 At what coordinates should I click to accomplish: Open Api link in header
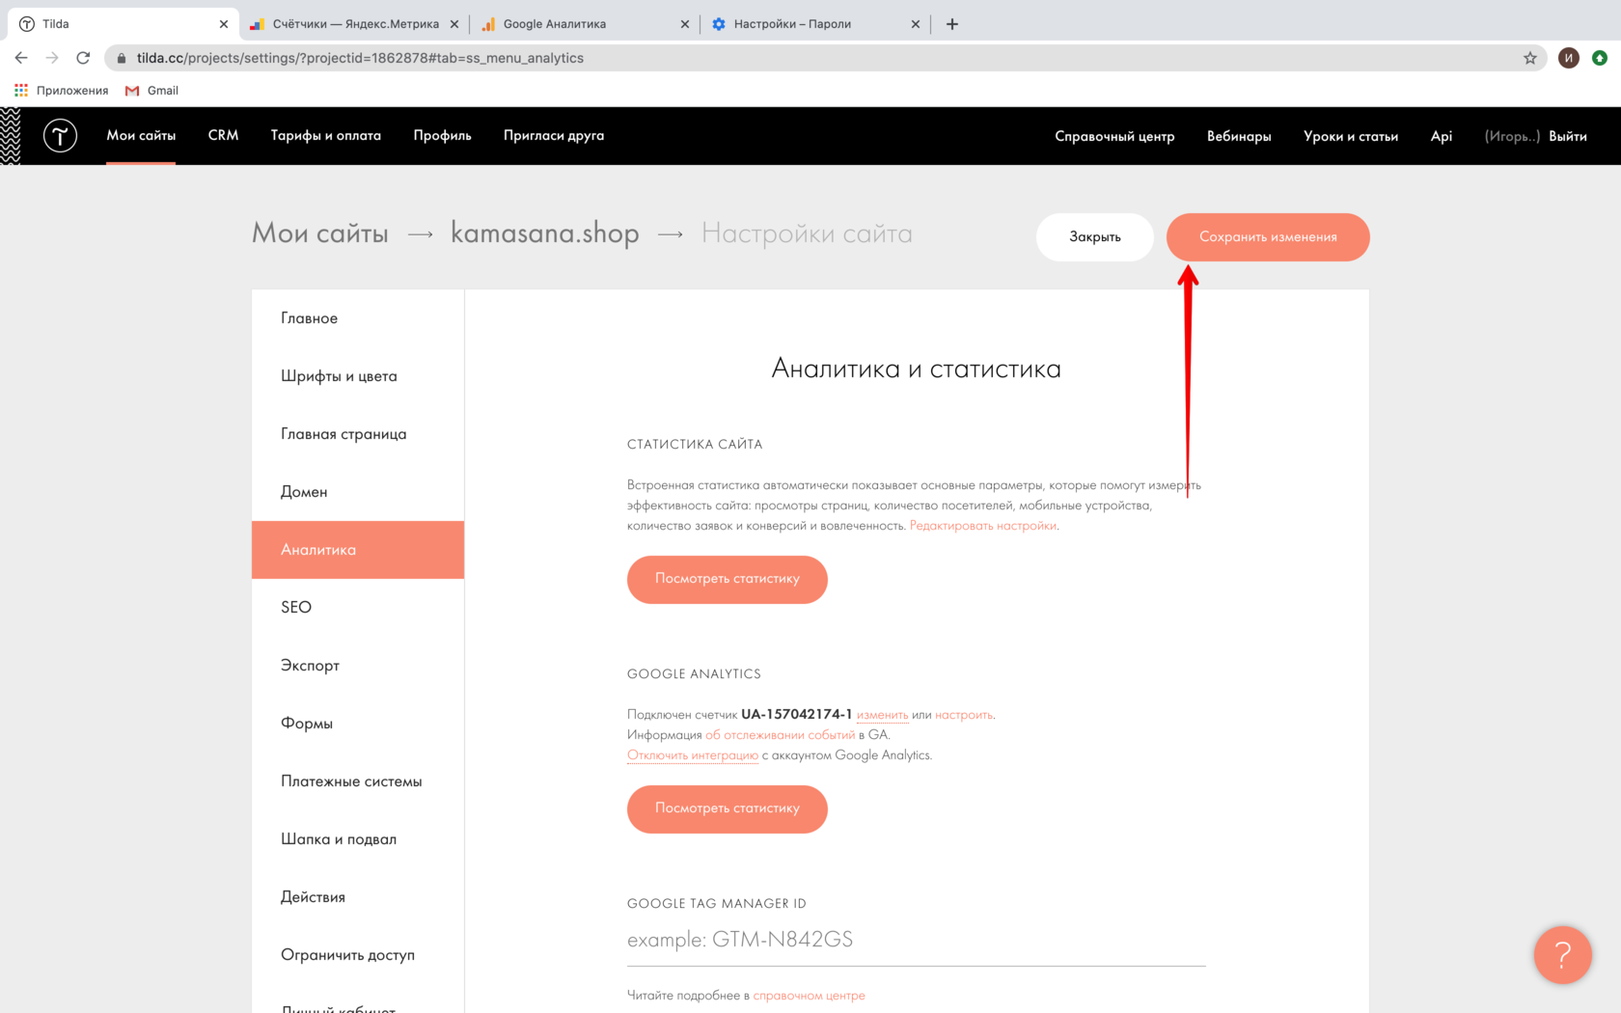1442,136
